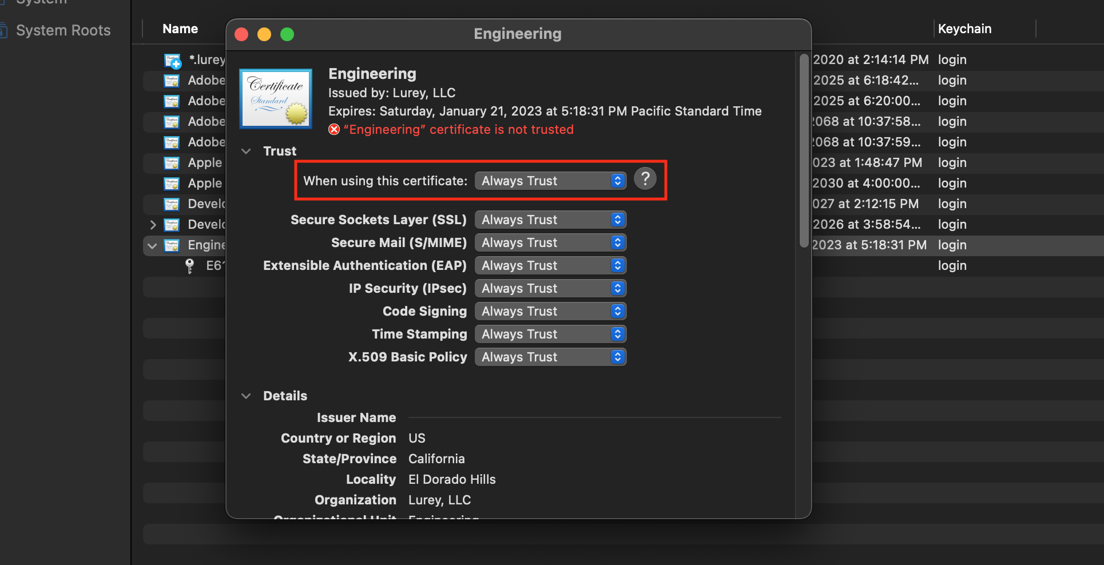1104x565 pixels.
Task: Sort by the Keychain column header
Action: pyautogui.click(x=964, y=29)
